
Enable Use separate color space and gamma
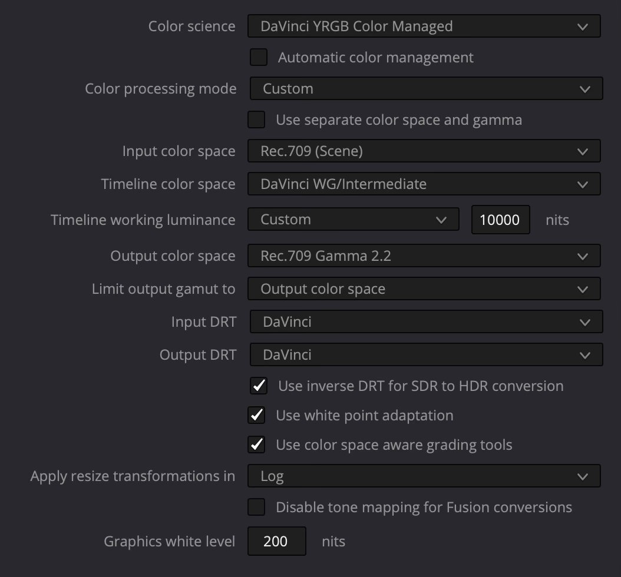tap(256, 120)
